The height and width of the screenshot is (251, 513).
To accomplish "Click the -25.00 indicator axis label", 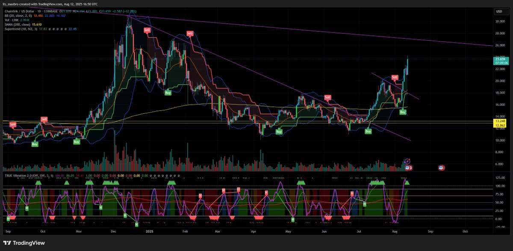I will coord(500,227).
